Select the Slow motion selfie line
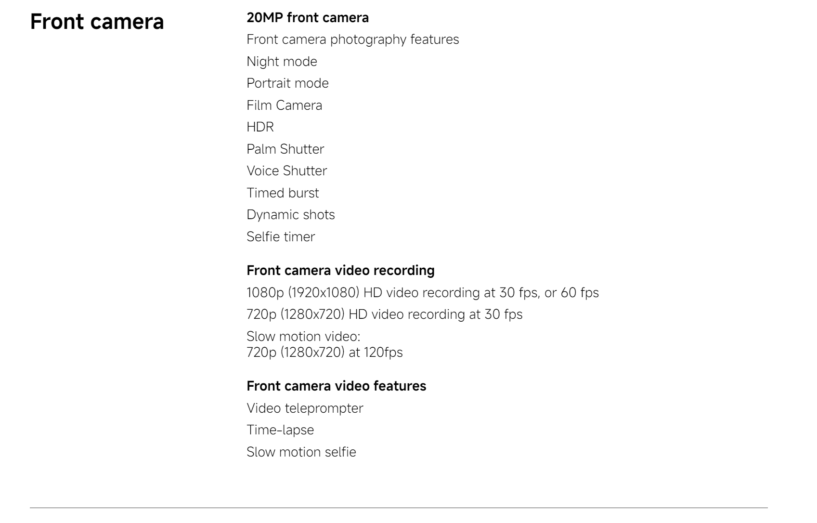Screen dimensions: 817x523 tap(301, 452)
